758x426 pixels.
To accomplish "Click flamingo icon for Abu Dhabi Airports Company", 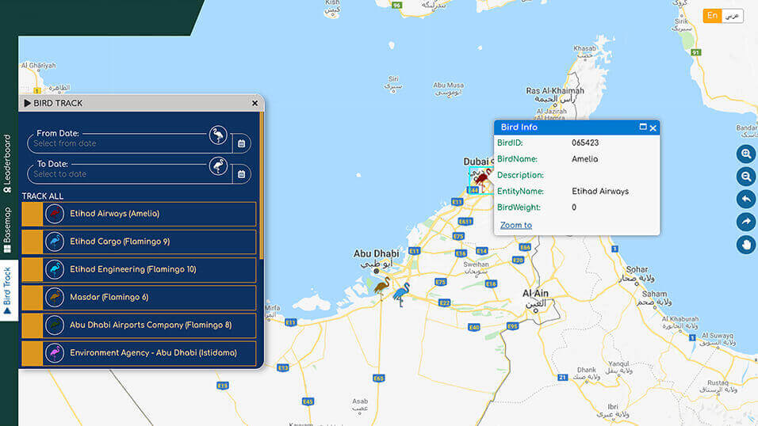I will 55,325.
